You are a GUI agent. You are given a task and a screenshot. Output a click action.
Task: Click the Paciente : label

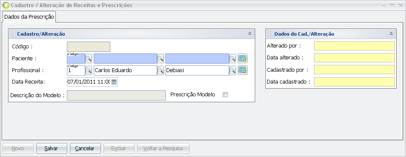tap(24, 59)
